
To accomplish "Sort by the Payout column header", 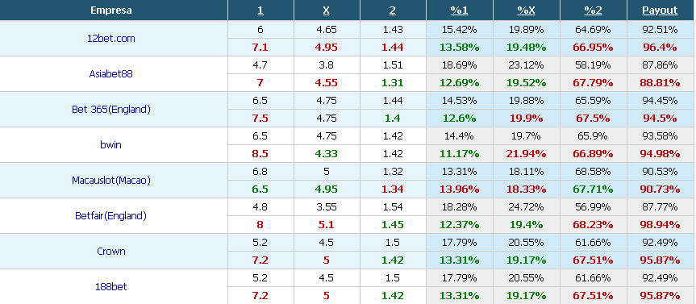I will pyautogui.click(x=660, y=10).
